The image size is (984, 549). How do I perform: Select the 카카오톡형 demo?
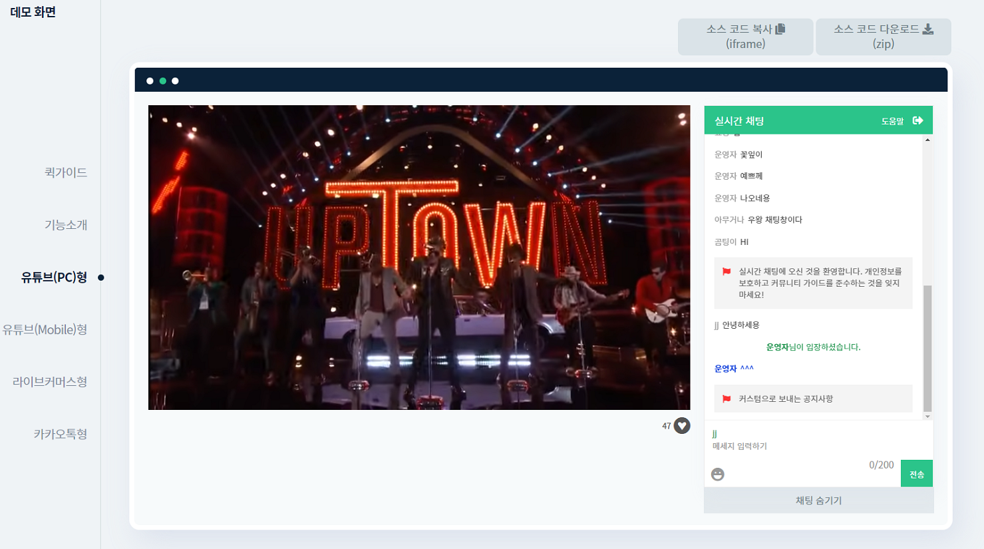coord(60,434)
